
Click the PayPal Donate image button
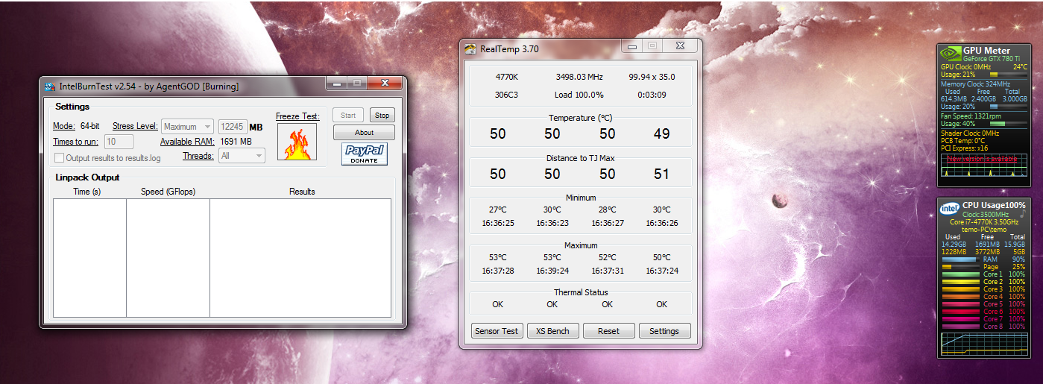click(365, 154)
